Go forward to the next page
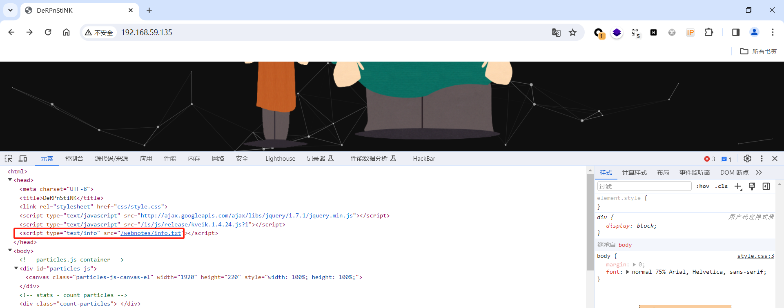Image resolution: width=784 pixels, height=308 pixels. tap(29, 32)
